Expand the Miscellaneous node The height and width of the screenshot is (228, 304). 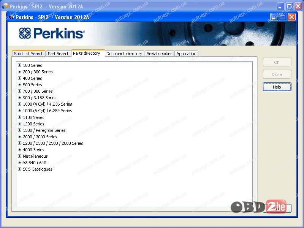[x=20, y=156]
